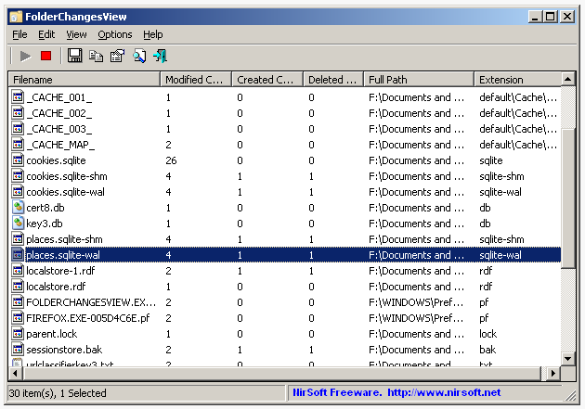Select the FOLDERCHANGESVIEW.EX... row
The image size is (585, 409).
(x=285, y=302)
